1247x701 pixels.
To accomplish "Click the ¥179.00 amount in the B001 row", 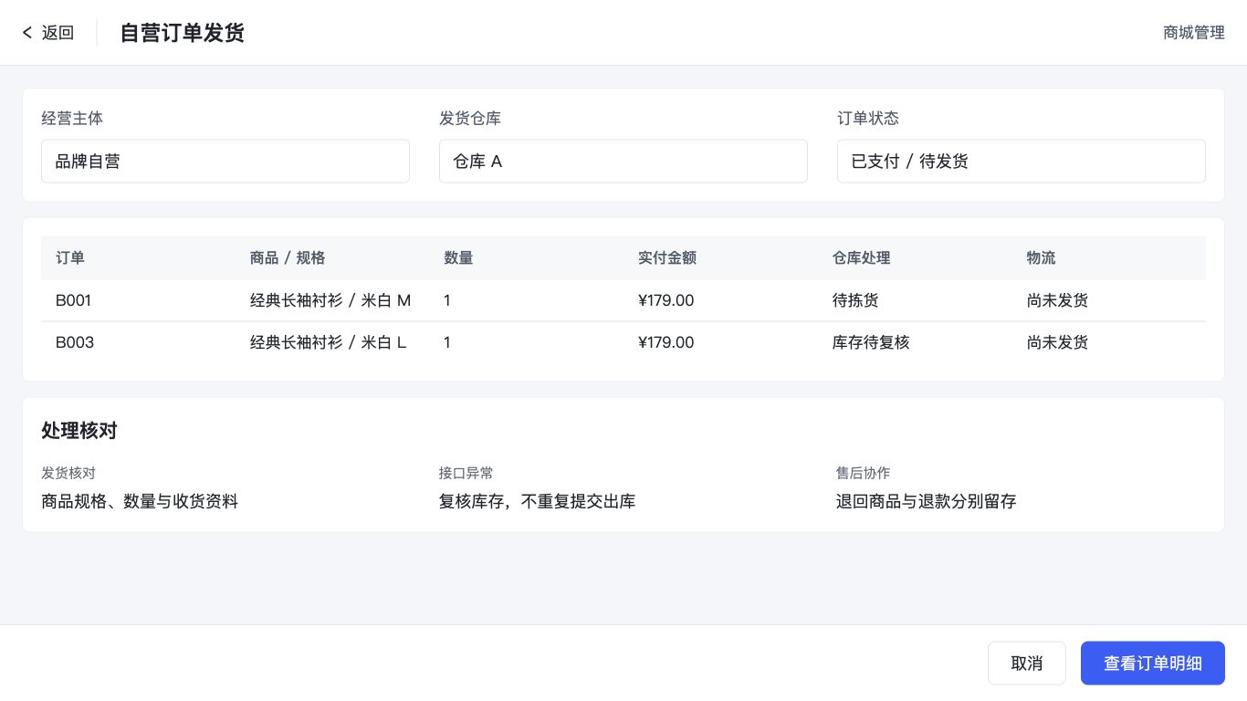I will tap(666, 300).
